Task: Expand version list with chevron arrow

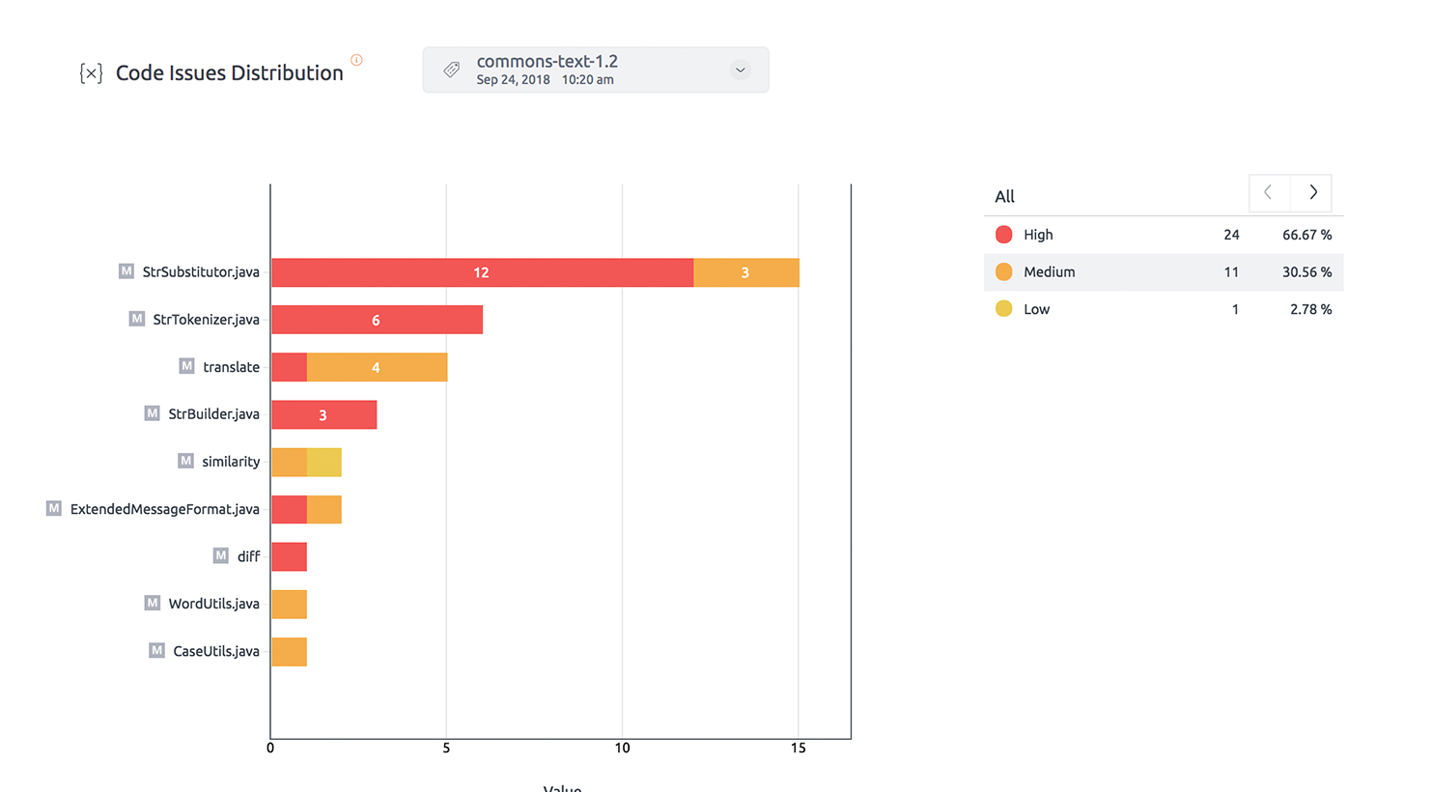Action: pyautogui.click(x=740, y=70)
